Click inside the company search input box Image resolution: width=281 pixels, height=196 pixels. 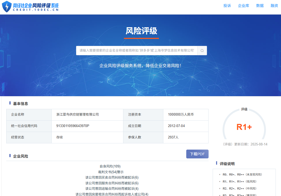(135, 50)
